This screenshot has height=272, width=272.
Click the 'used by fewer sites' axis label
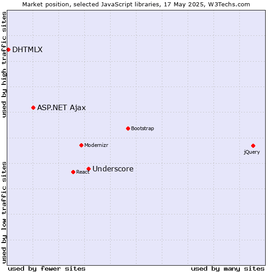click(x=47, y=269)
